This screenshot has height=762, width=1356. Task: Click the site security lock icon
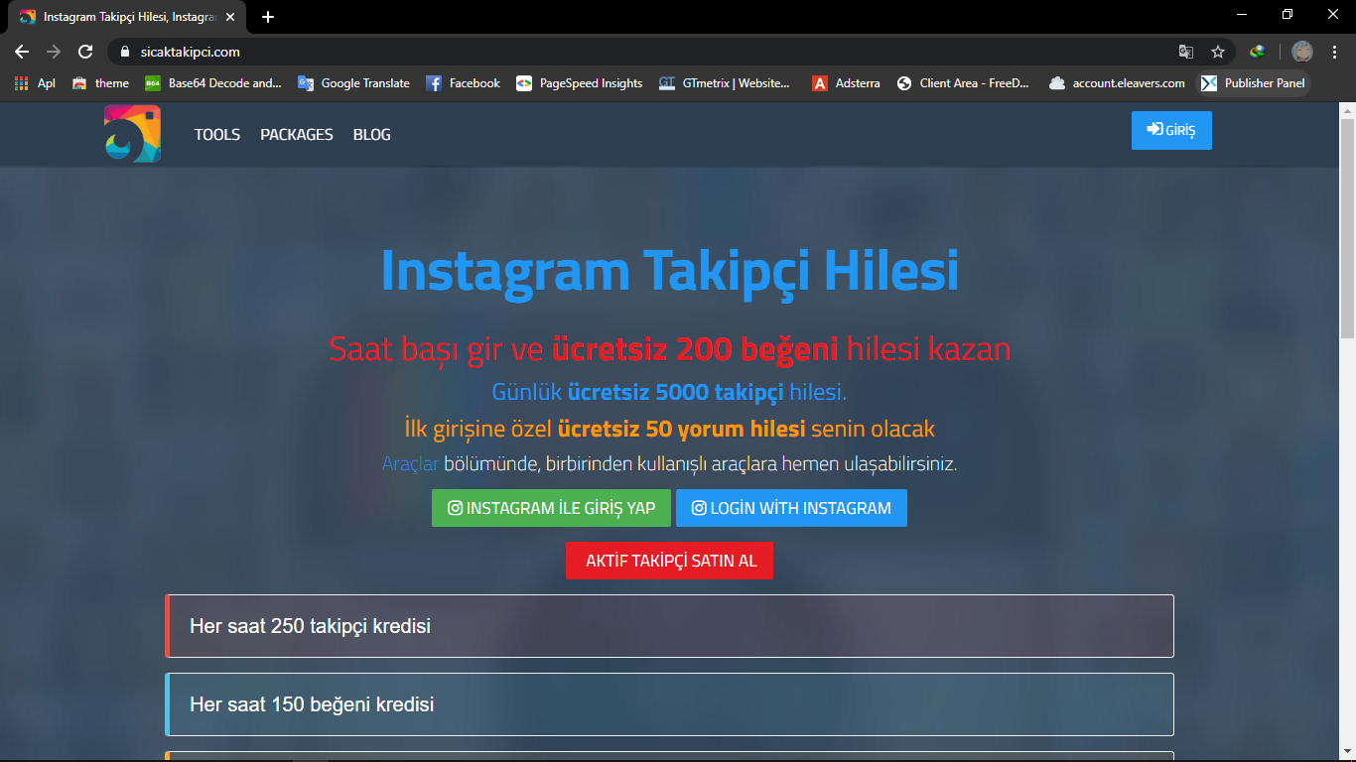click(125, 52)
